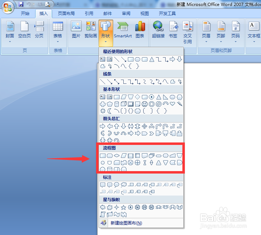Viewport: 261px width, 235px height.
Task: Select flowchart summing junction circle-X
Action: point(131,163)
